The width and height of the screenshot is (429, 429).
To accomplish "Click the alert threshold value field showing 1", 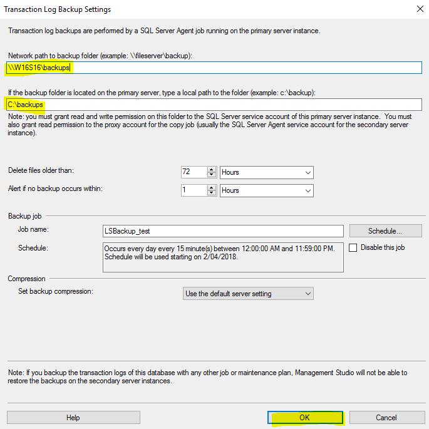I will pyautogui.click(x=194, y=190).
